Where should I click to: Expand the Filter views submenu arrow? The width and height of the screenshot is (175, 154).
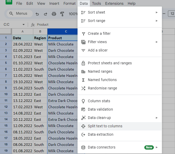[x=157, y=42]
